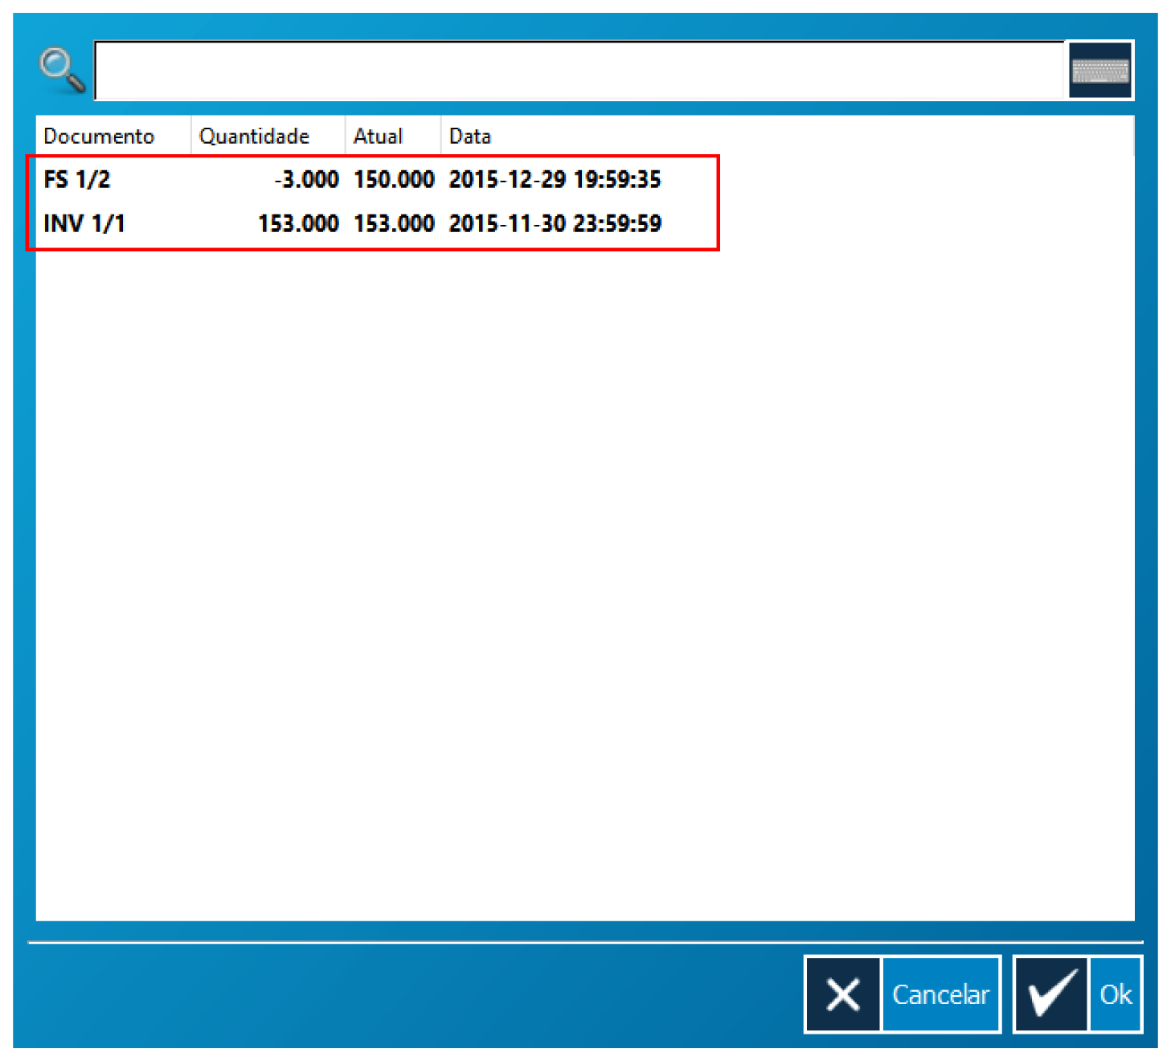Click the 153.000 Atual value in INV row
Viewport: 1171px width, 1061px height.
[394, 223]
